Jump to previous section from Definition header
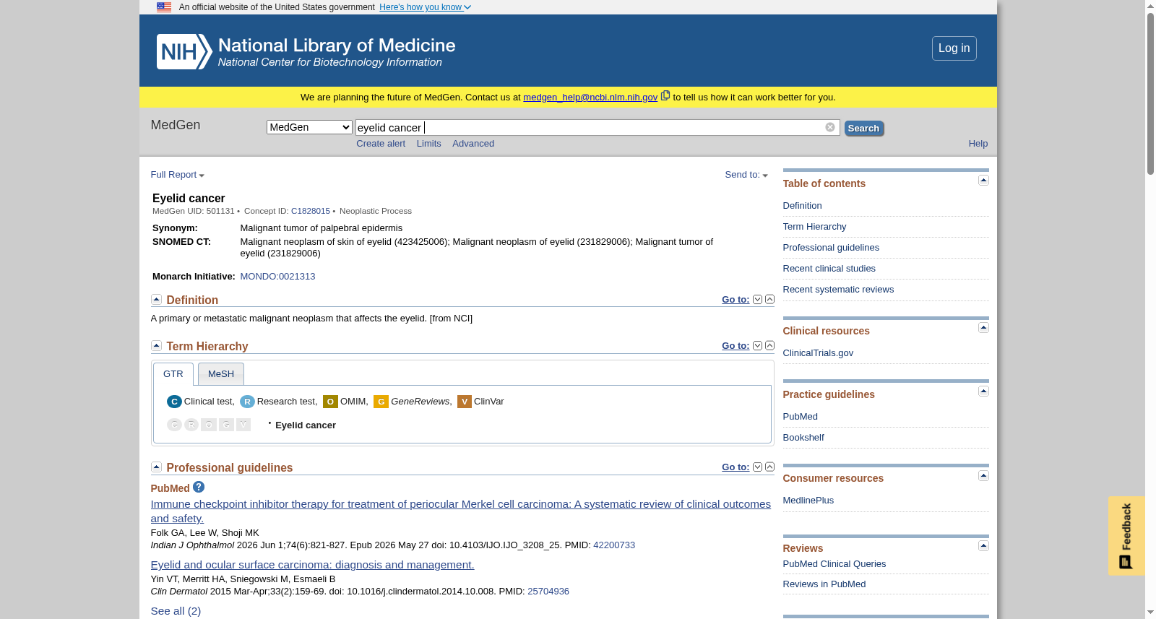Image resolution: width=1156 pixels, height=619 pixels. (769, 299)
